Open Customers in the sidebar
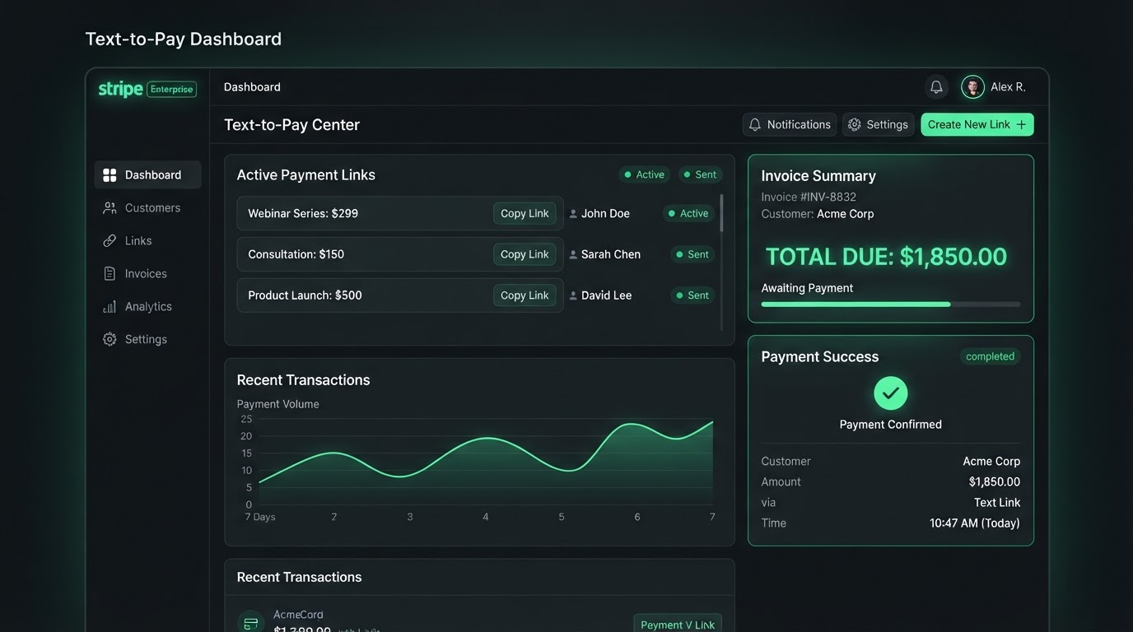The height and width of the screenshot is (632, 1133). click(147, 207)
